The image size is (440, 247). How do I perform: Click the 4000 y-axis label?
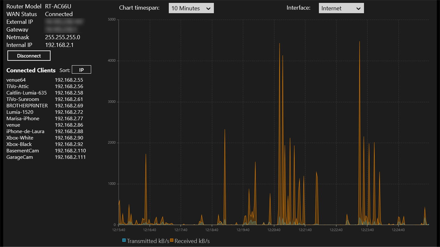pos(112,61)
